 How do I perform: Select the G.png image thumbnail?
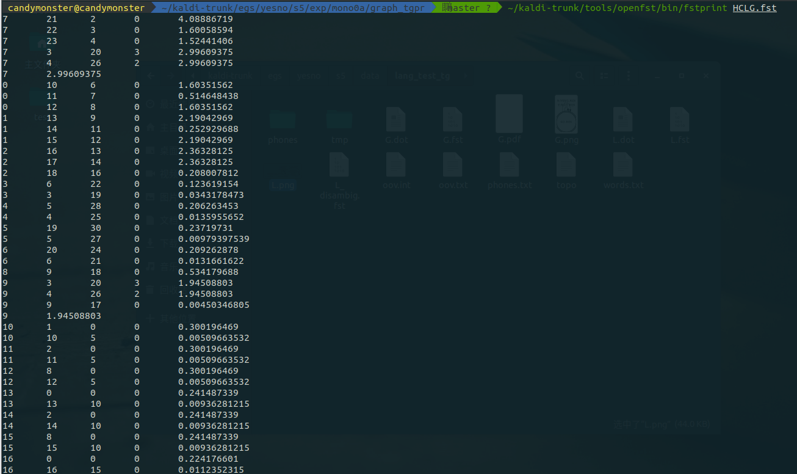[566, 114]
